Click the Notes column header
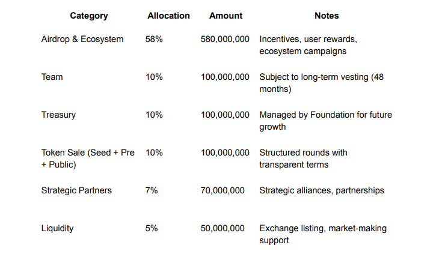The image size is (445, 257). [327, 16]
